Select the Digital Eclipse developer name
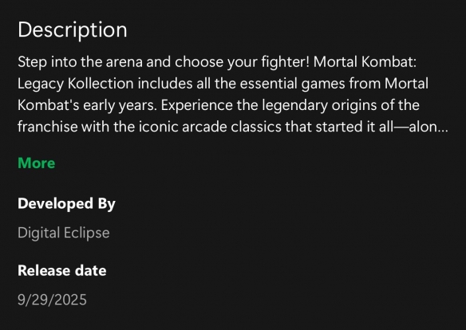The image size is (466, 330). [64, 233]
